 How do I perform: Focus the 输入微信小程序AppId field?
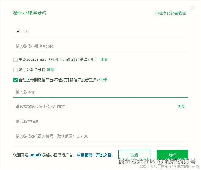tap(100, 46)
